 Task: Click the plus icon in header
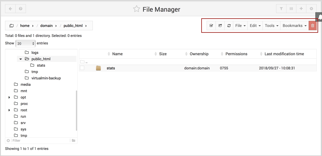[301, 9]
